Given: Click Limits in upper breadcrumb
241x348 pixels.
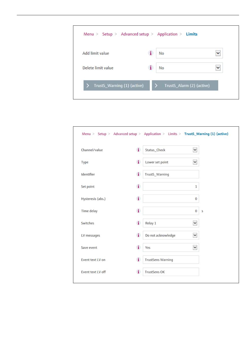Looking at the screenshot, I should coord(192,34).
